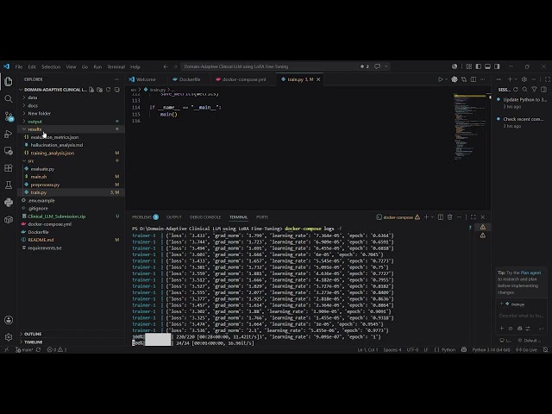Kill the terminal trash icon

click(x=450, y=217)
